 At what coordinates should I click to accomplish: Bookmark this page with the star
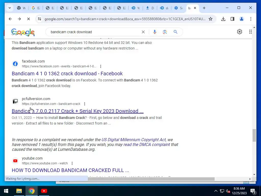pos(211,19)
